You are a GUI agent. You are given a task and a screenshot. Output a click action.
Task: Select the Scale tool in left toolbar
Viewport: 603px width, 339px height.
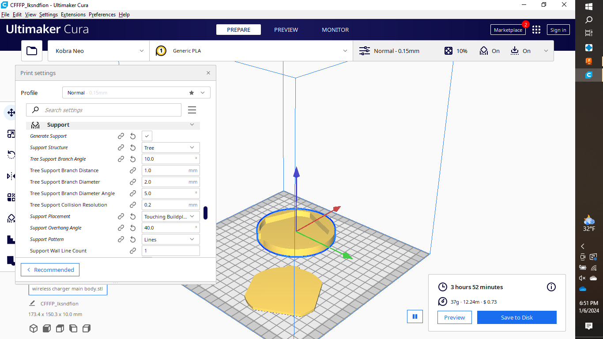pos(11,134)
